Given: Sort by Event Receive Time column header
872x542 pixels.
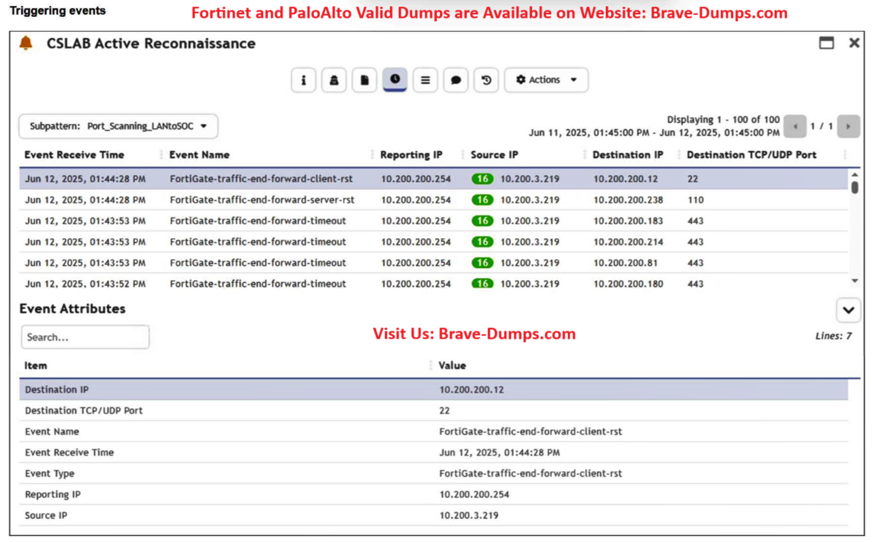Looking at the screenshot, I should (x=74, y=155).
